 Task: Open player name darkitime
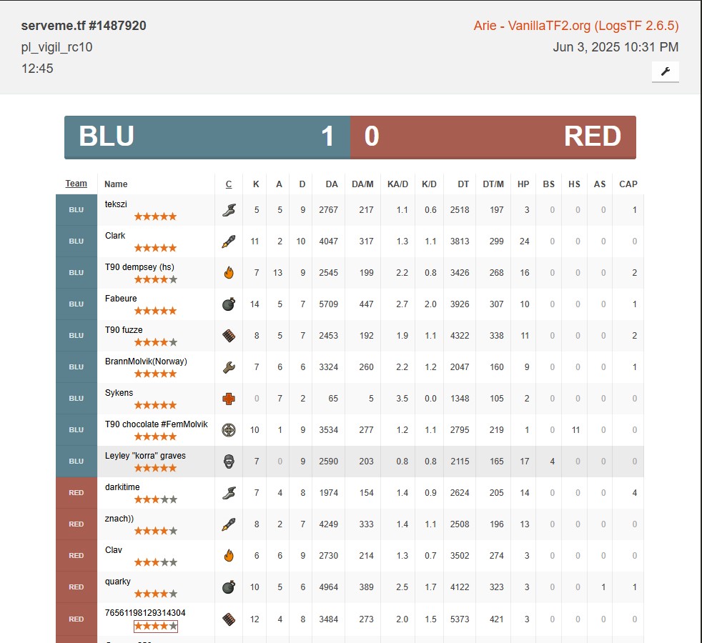[x=122, y=487]
